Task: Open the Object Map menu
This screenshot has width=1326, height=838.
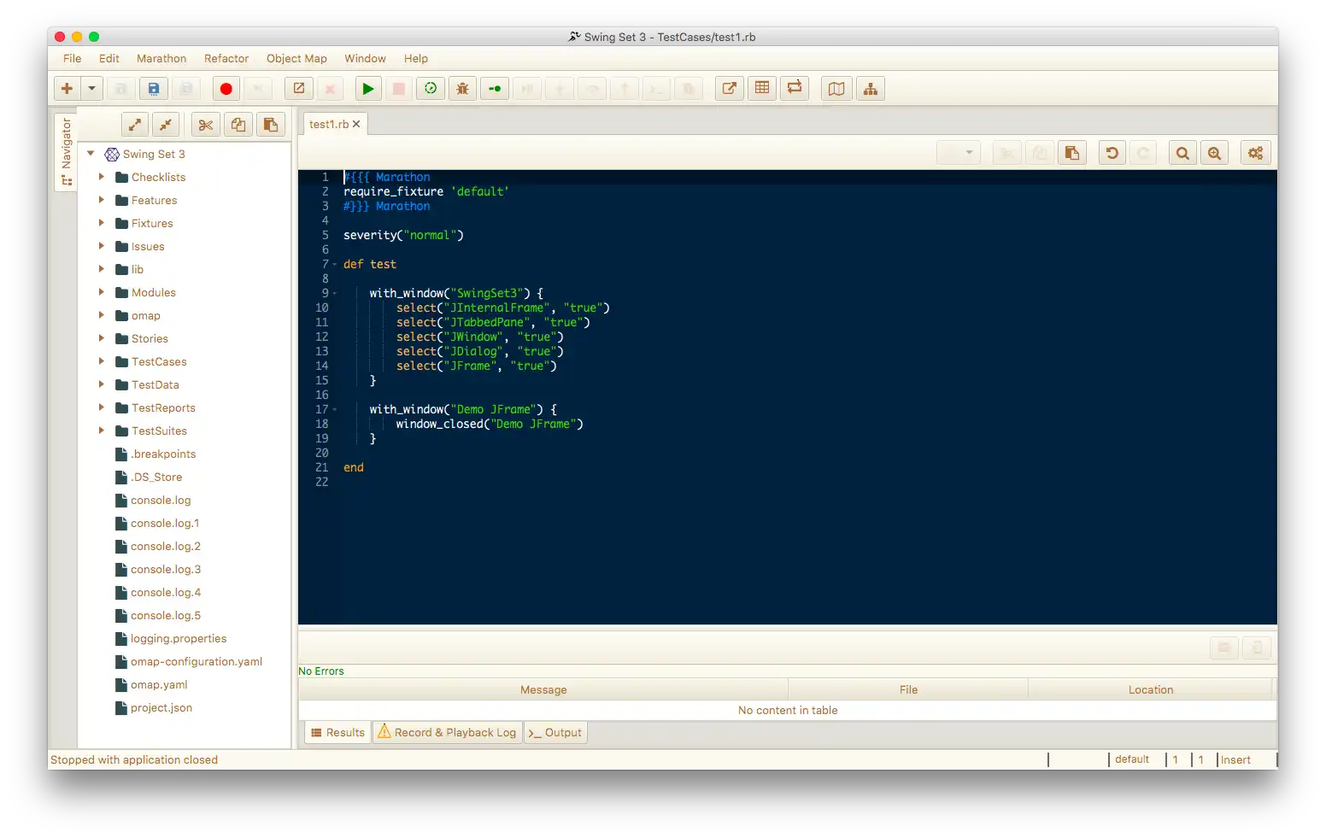Action: pyautogui.click(x=296, y=59)
